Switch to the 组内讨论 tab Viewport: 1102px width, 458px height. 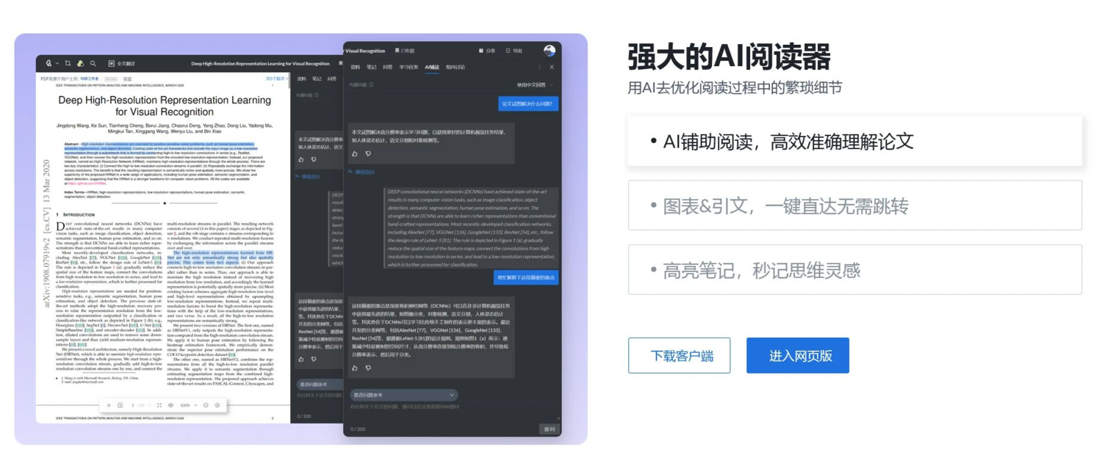click(455, 68)
